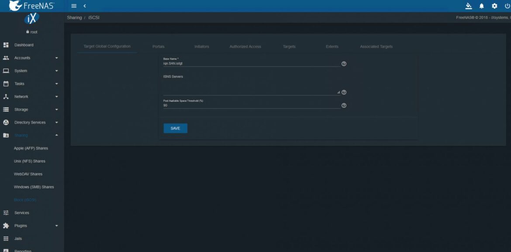Open Windows (SMB) Shares
The width and height of the screenshot is (511, 252).
[34, 187]
